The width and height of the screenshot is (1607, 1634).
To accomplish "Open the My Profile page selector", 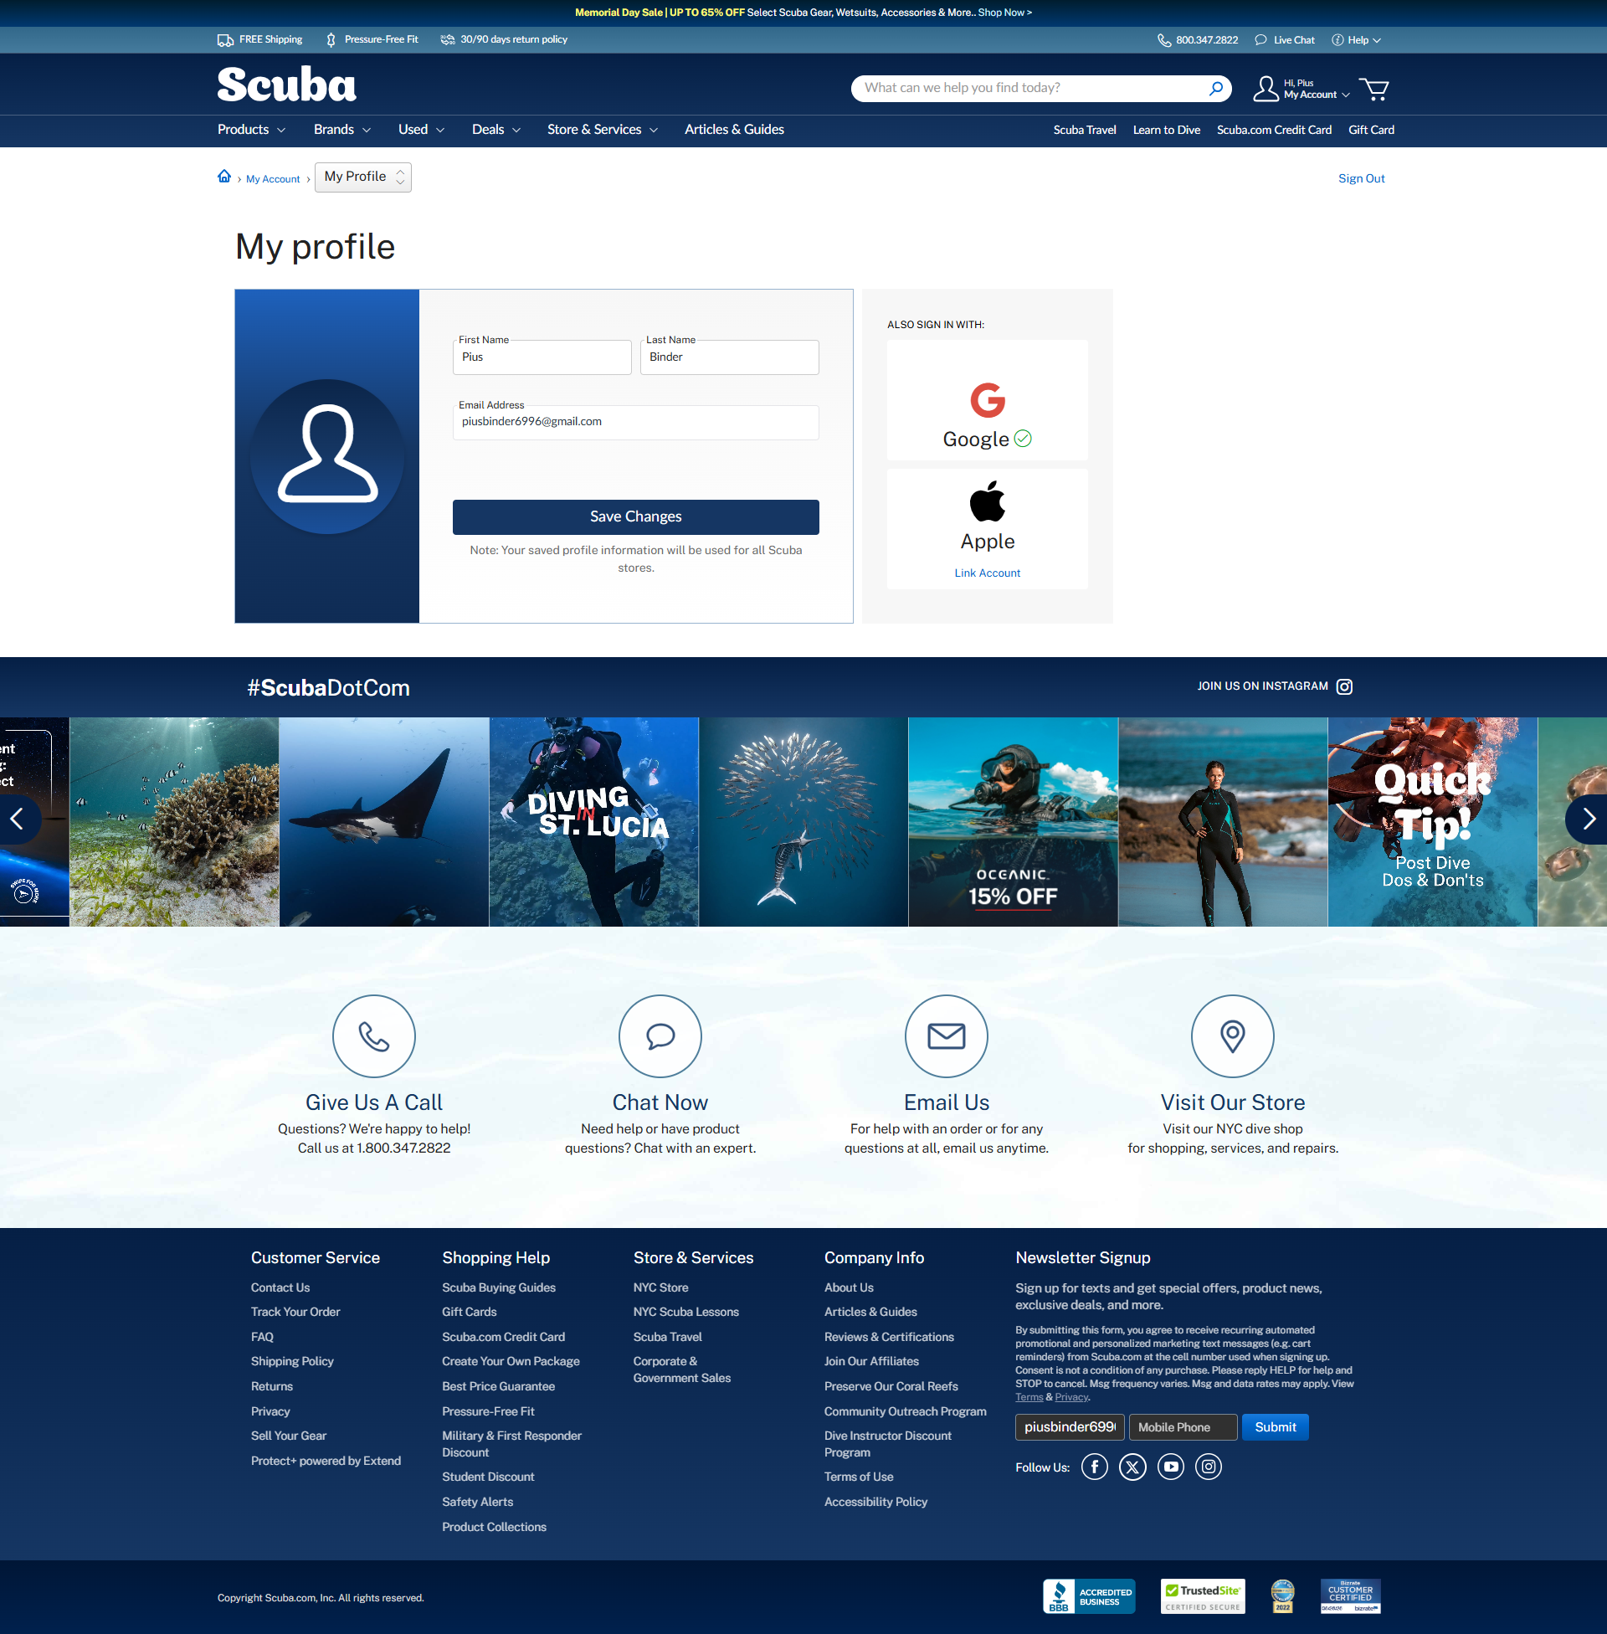I will 363,177.
